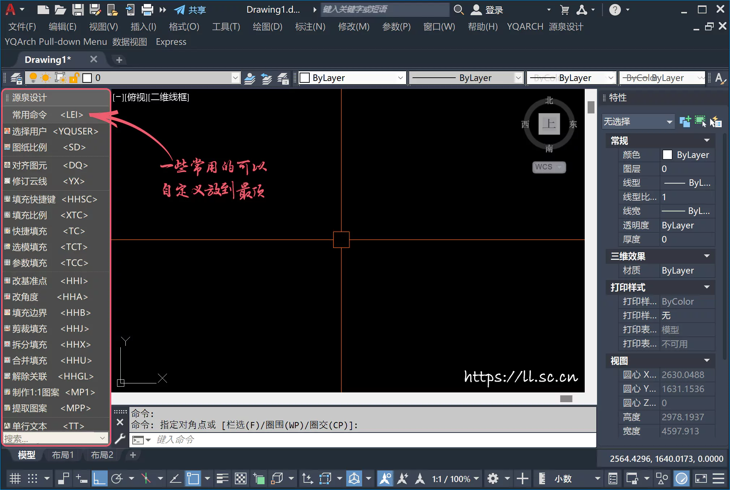Image resolution: width=730 pixels, height=490 pixels.
Task: Run 拆分填充 <HHX> command
Action: pos(56,345)
